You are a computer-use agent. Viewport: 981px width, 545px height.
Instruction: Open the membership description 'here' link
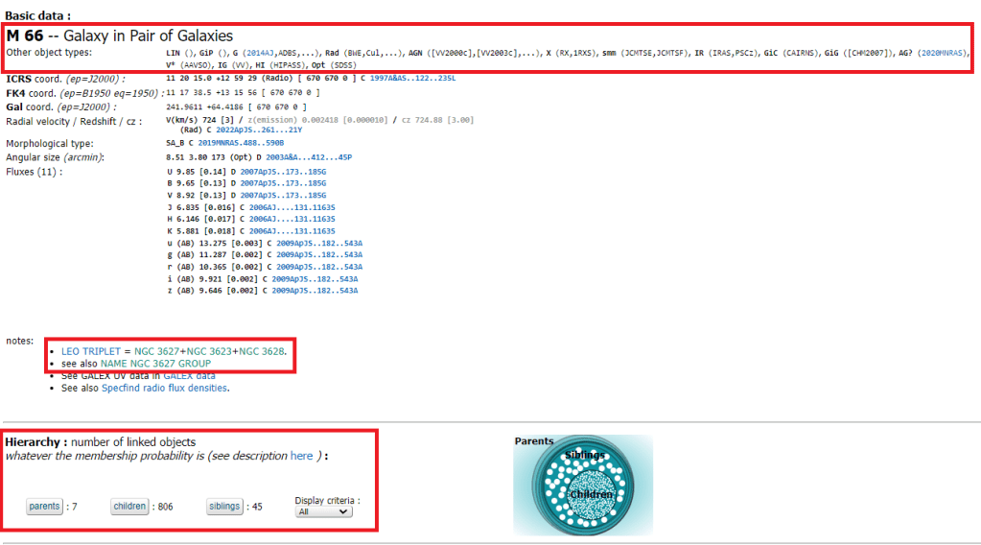click(301, 456)
